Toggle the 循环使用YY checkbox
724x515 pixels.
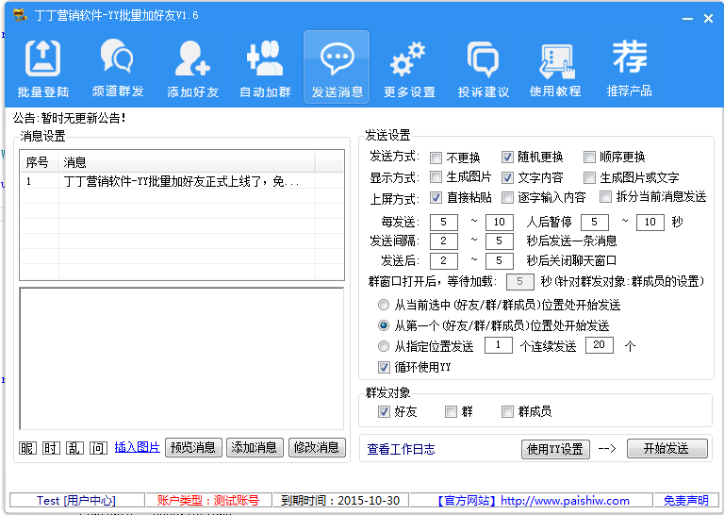point(384,368)
